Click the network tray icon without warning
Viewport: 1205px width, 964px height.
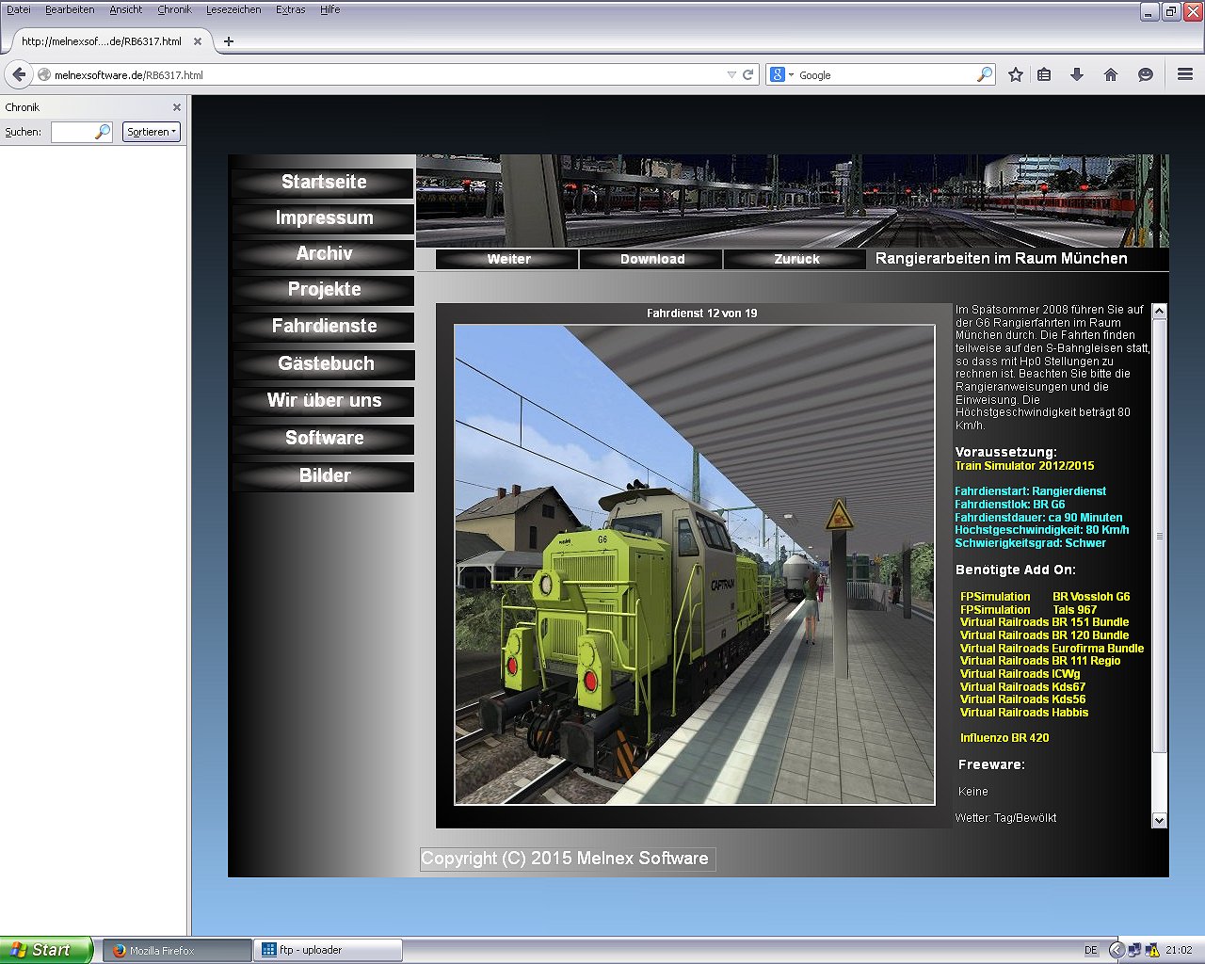1134,950
